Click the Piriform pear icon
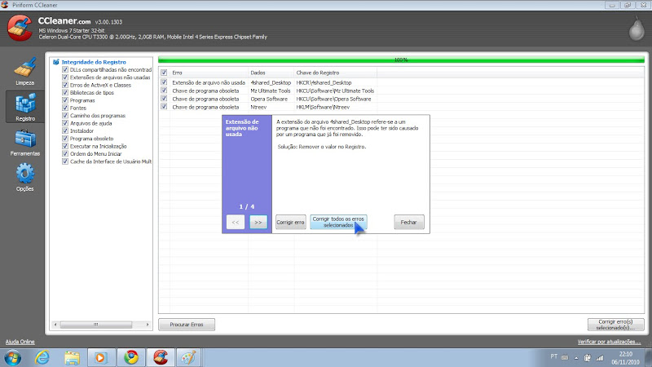This screenshot has width=652, height=367. [637, 29]
